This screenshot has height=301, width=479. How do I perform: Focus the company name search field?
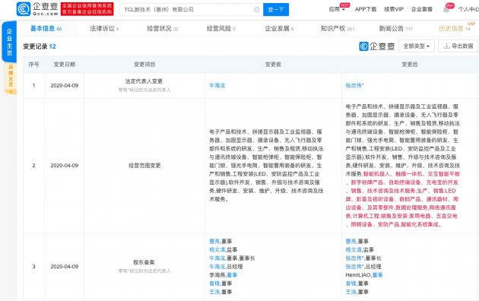[x=188, y=10]
